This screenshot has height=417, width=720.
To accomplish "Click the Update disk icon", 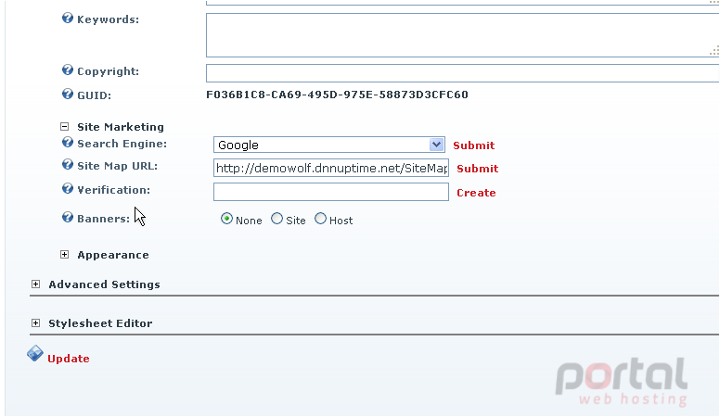I will [x=35, y=354].
